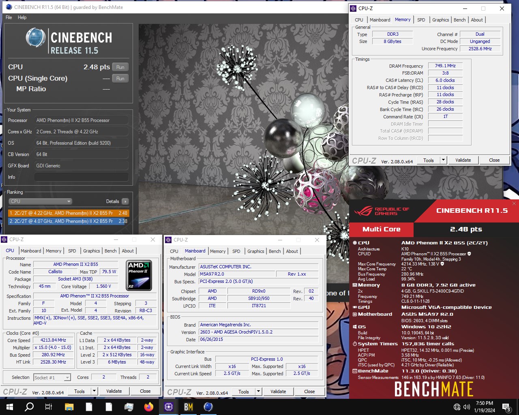Click Core Speed value 4213.84 MHz
Image resolution: width=519 pixels, height=415 pixels.
pos(53,340)
